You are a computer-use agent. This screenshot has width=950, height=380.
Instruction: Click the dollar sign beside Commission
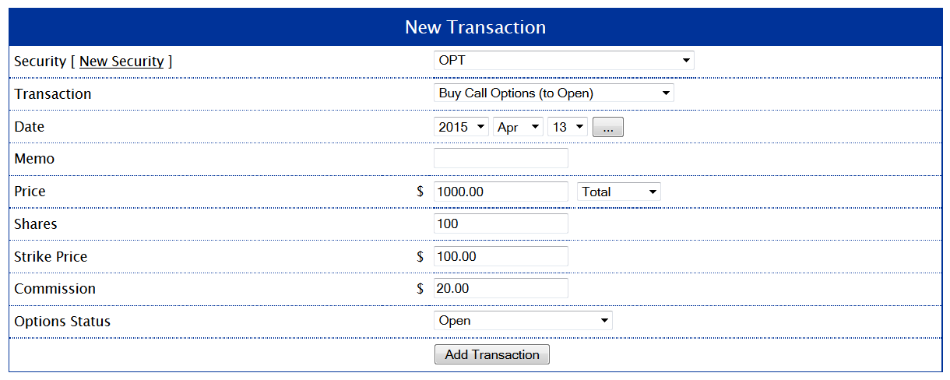tap(420, 289)
